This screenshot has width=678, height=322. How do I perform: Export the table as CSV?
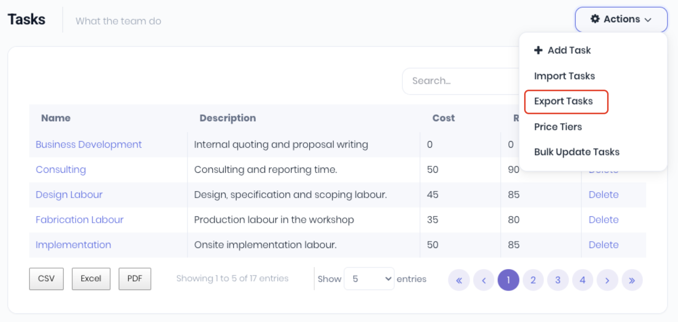click(46, 279)
